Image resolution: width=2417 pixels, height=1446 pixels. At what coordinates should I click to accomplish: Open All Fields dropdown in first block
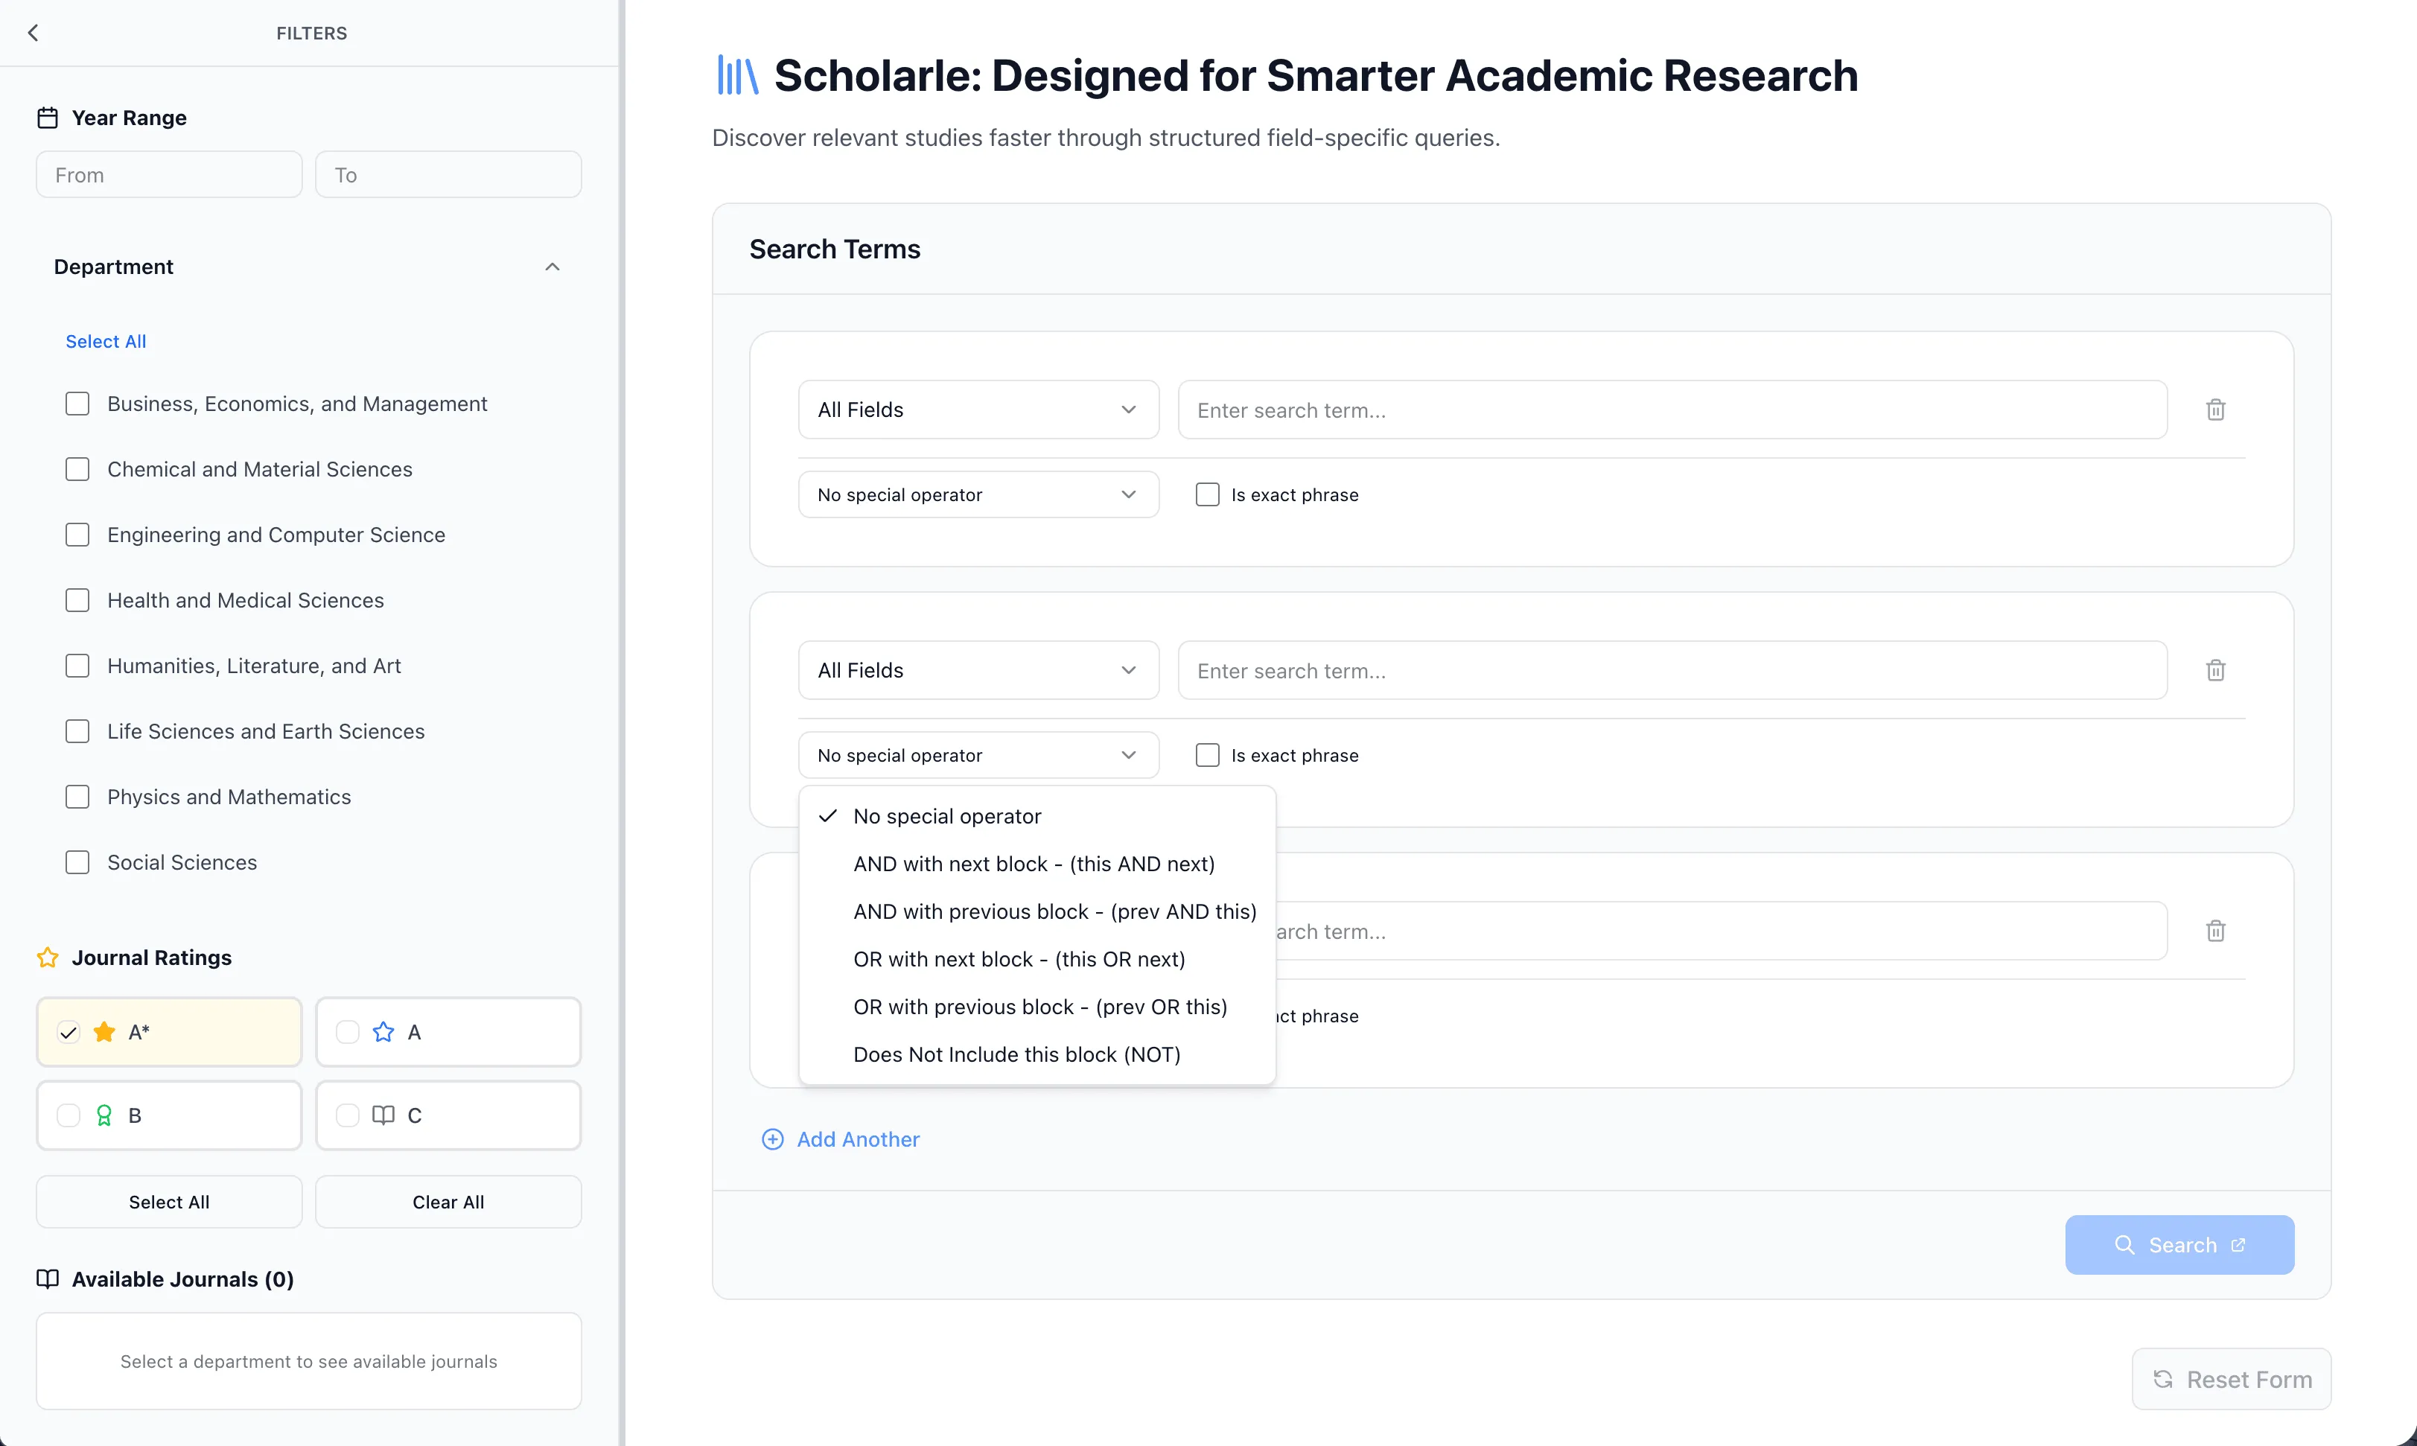click(x=978, y=410)
